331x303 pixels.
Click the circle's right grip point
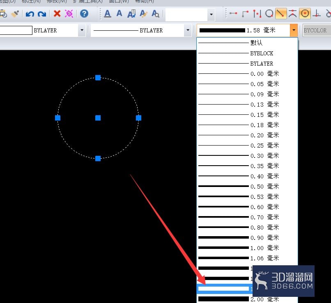pyautogui.click(x=138, y=118)
